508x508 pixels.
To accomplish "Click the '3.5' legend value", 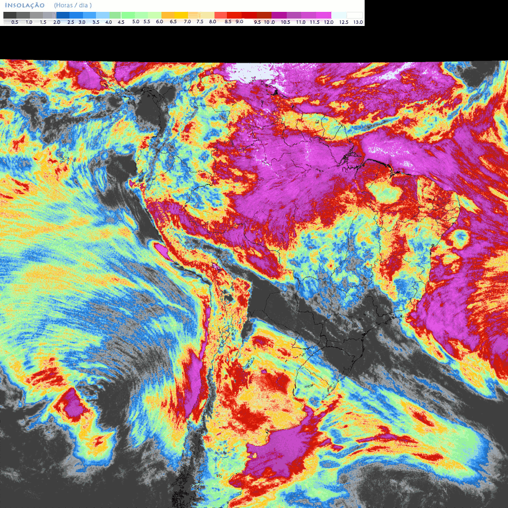I will click(x=96, y=23).
